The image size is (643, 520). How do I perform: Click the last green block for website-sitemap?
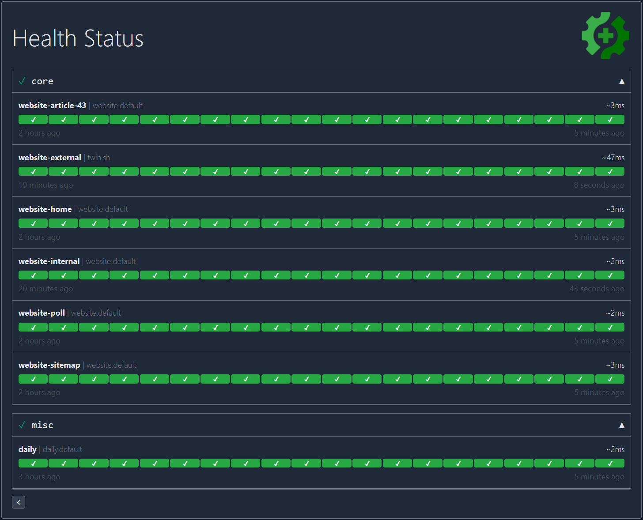click(609, 379)
